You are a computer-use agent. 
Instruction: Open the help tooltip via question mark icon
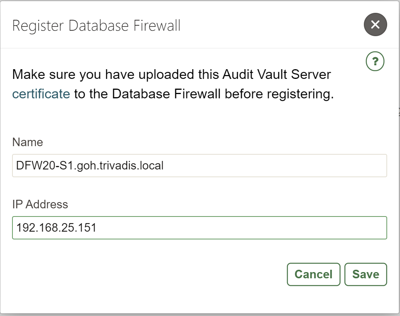coord(375,61)
